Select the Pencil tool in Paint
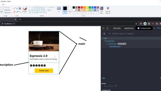 coord(14,8)
